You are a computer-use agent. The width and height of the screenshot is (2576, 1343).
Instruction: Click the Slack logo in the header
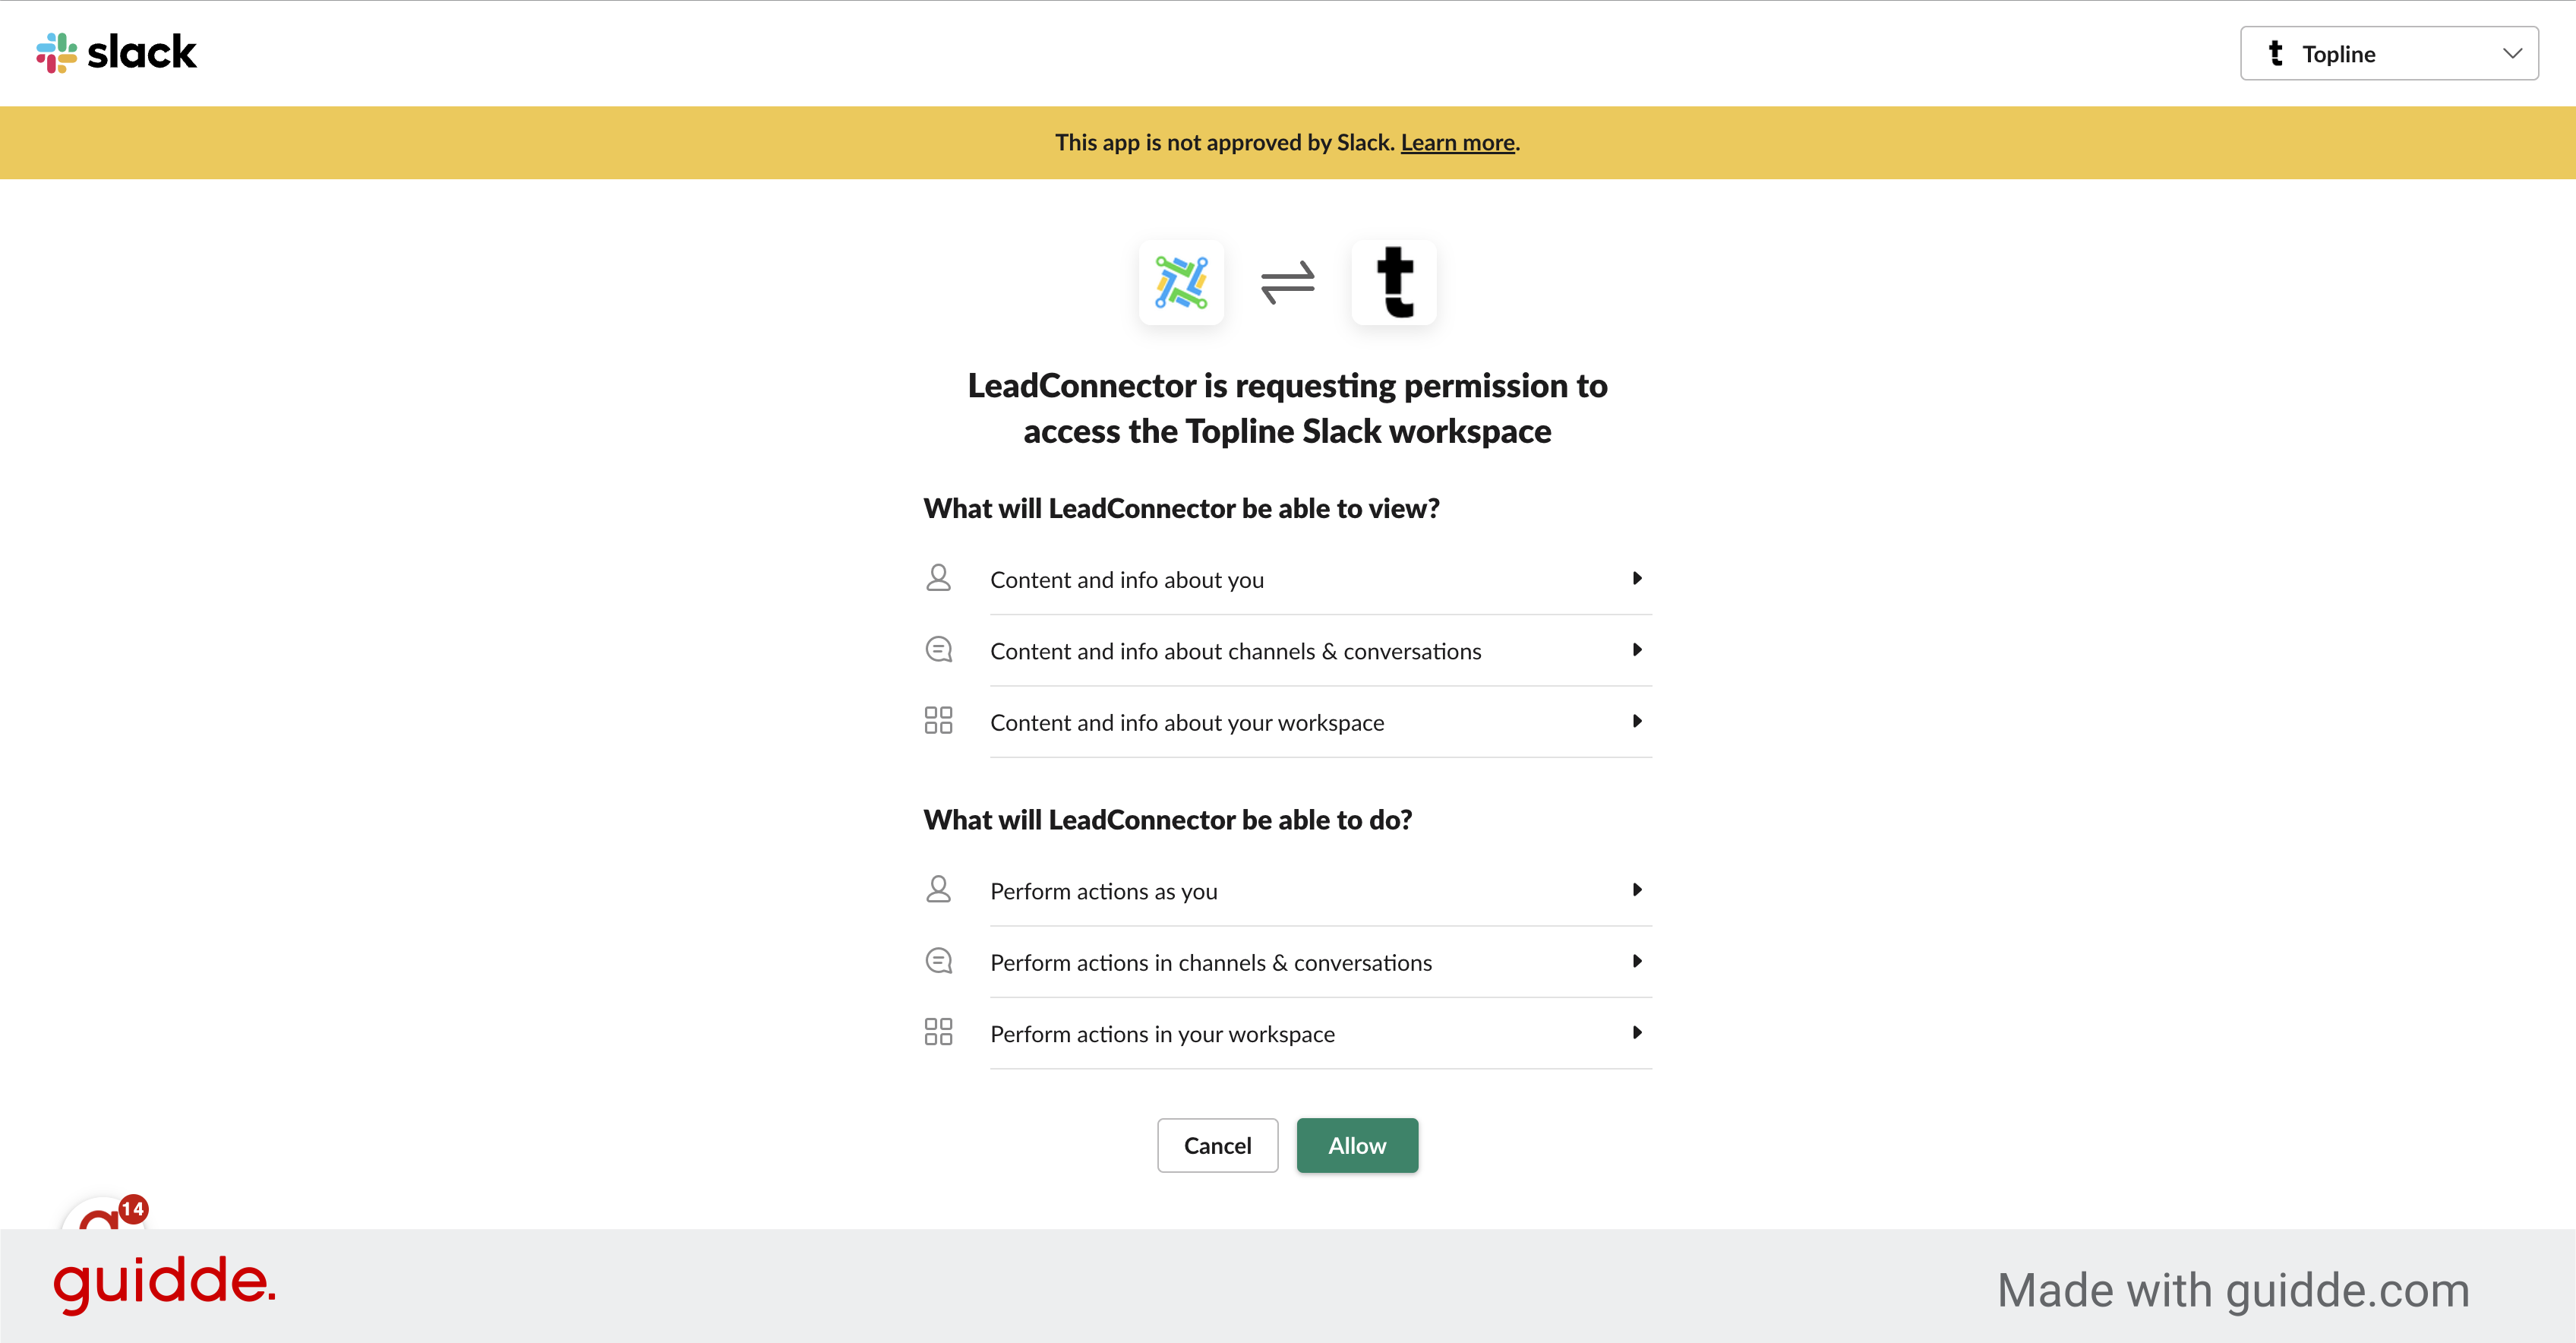(x=116, y=52)
